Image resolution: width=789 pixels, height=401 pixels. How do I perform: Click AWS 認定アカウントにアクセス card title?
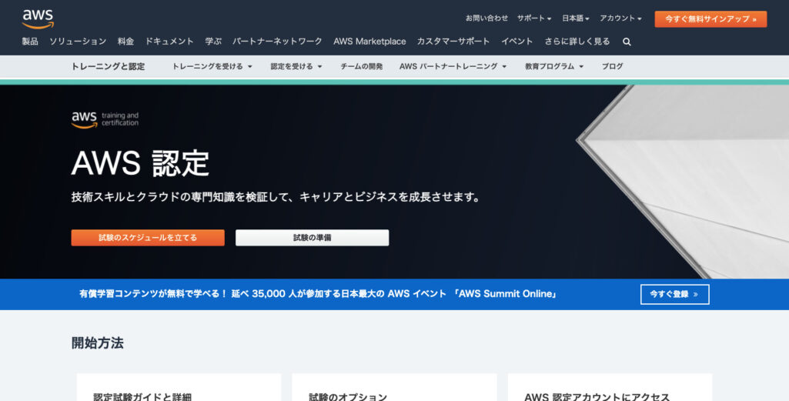pos(597,397)
